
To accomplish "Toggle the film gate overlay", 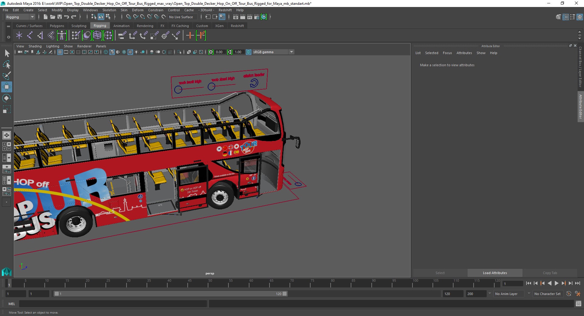I will 66,52.
